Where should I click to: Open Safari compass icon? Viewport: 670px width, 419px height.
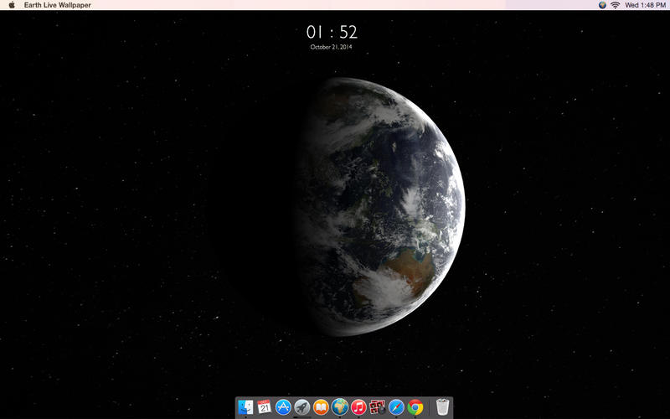pos(396,407)
